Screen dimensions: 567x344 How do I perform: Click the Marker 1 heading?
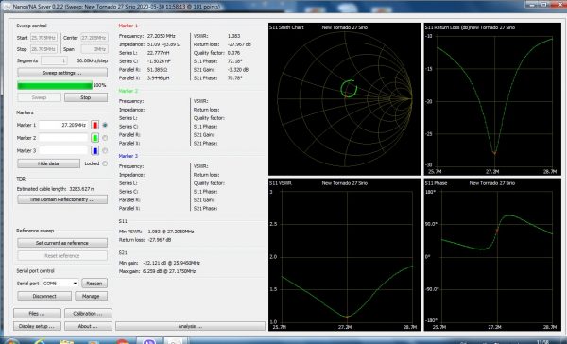coord(128,26)
